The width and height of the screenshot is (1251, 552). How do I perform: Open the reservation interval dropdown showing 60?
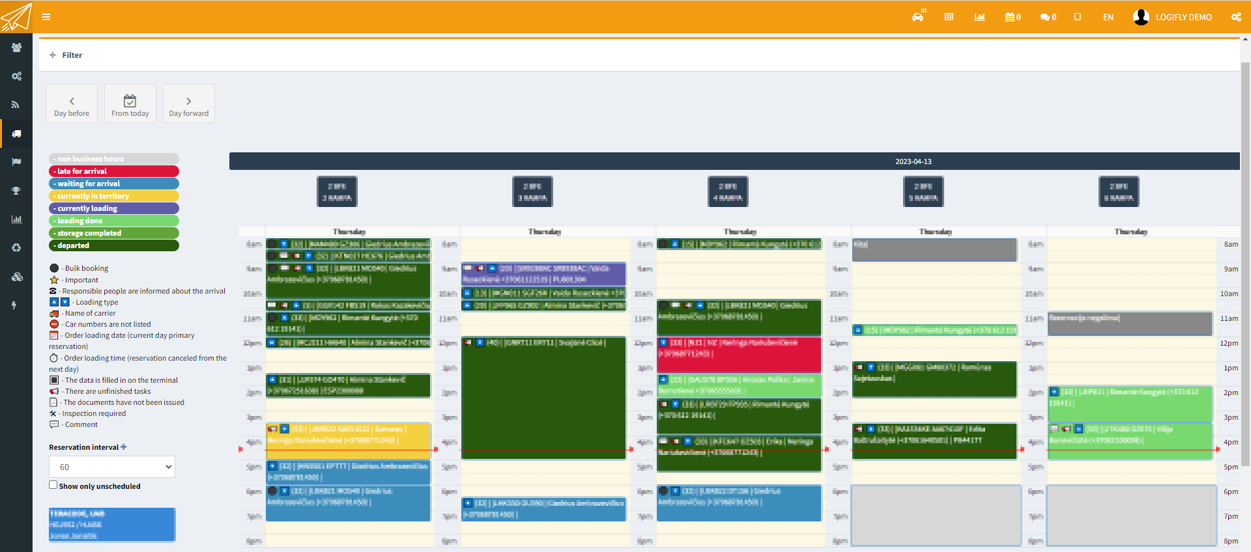click(x=112, y=467)
